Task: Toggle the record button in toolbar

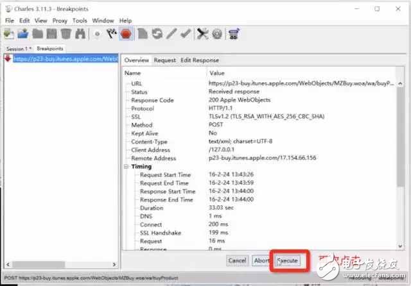Action: click(x=98, y=33)
